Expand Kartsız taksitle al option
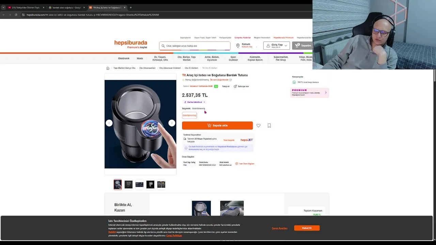The height and width of the screenshot is (245, 436). (194, 102)
